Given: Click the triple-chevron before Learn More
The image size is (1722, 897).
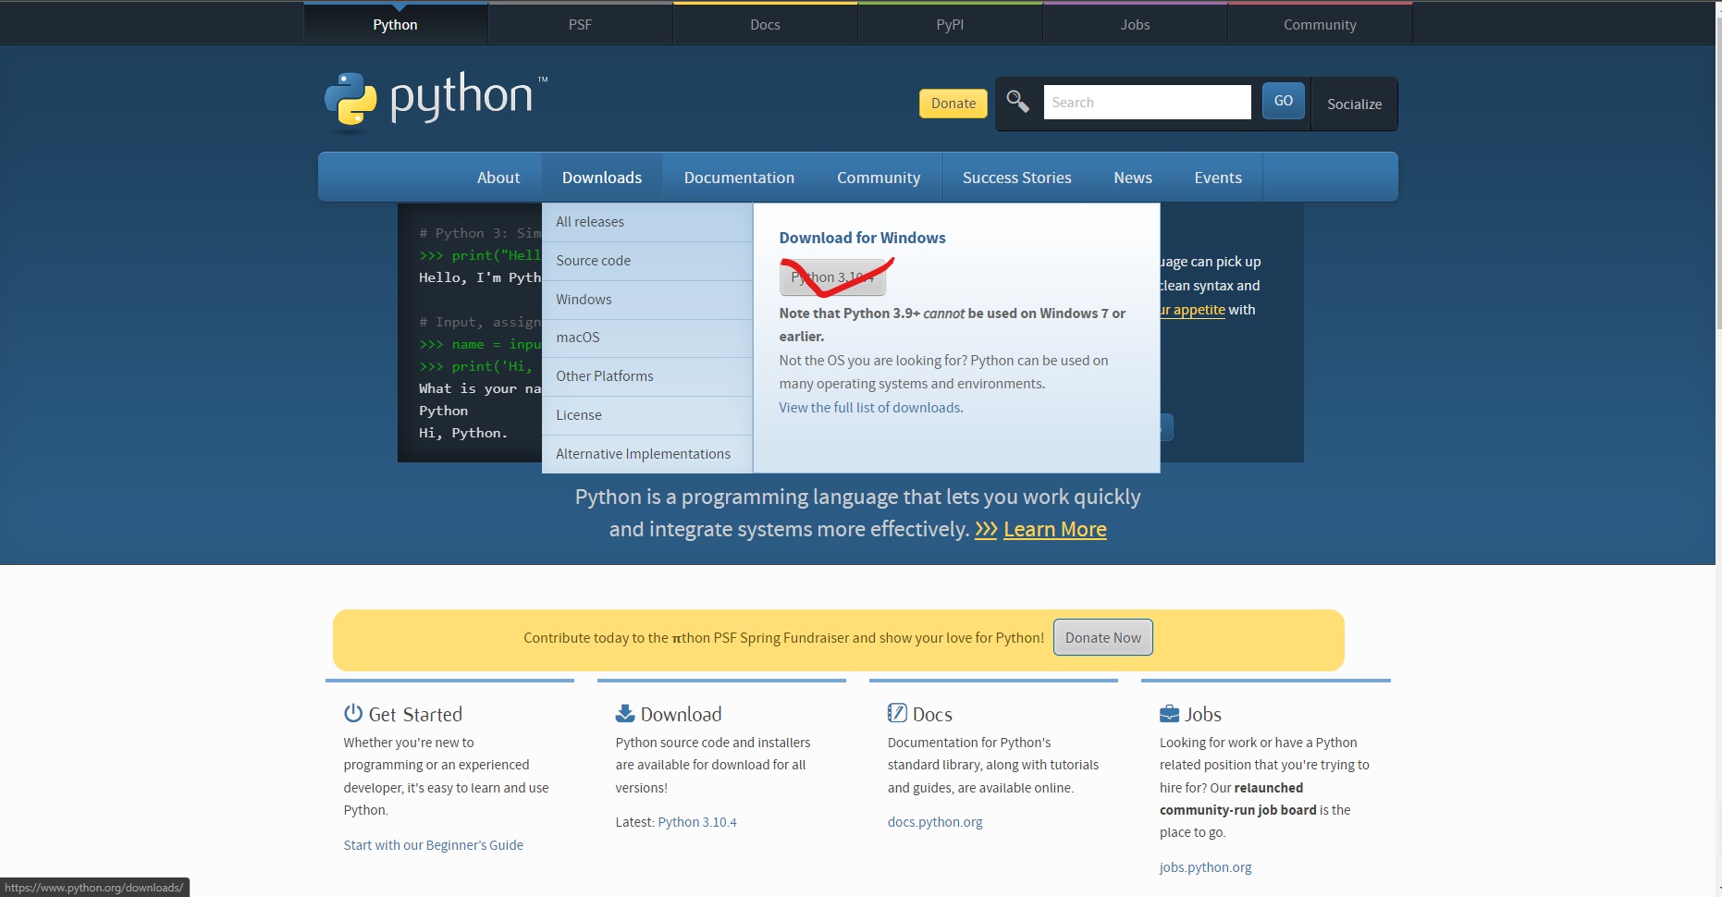Looking at the screenshot, I should (x=986, y=529).
